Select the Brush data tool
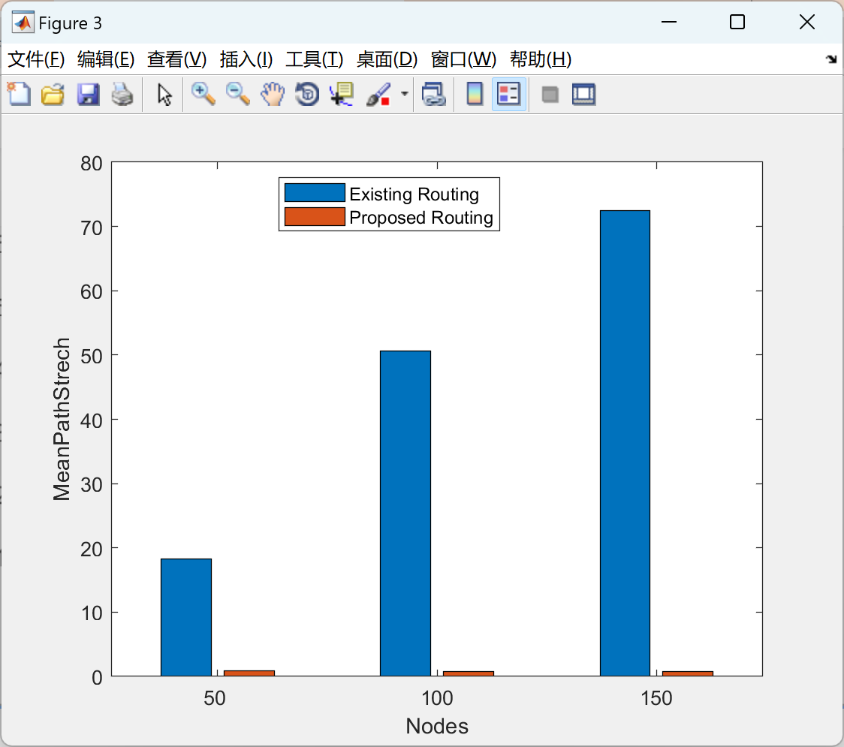Viewport: 844px width, 747px height. pyautogui.click(x=378, y=94)
